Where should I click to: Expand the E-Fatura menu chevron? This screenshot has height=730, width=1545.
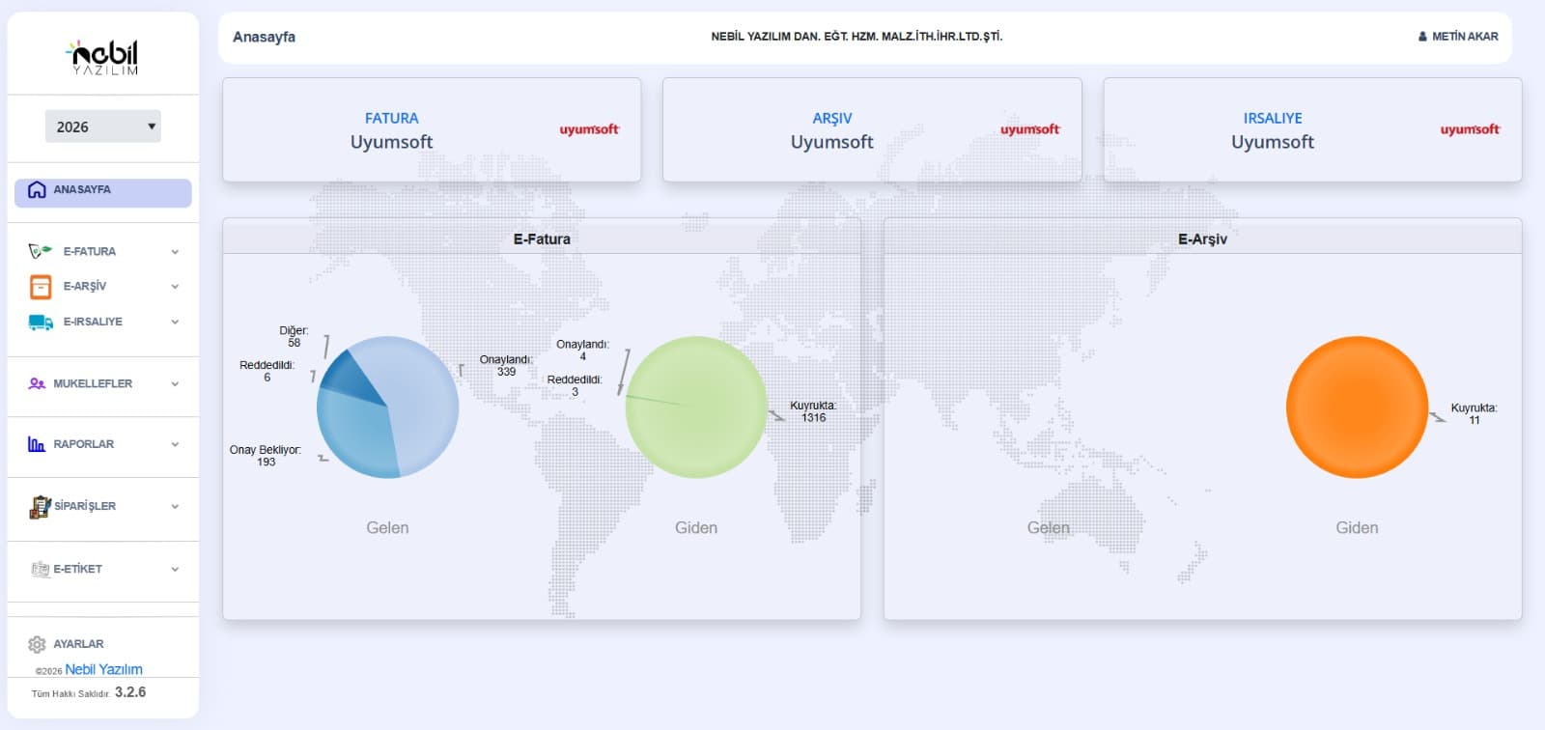(175, 252)
